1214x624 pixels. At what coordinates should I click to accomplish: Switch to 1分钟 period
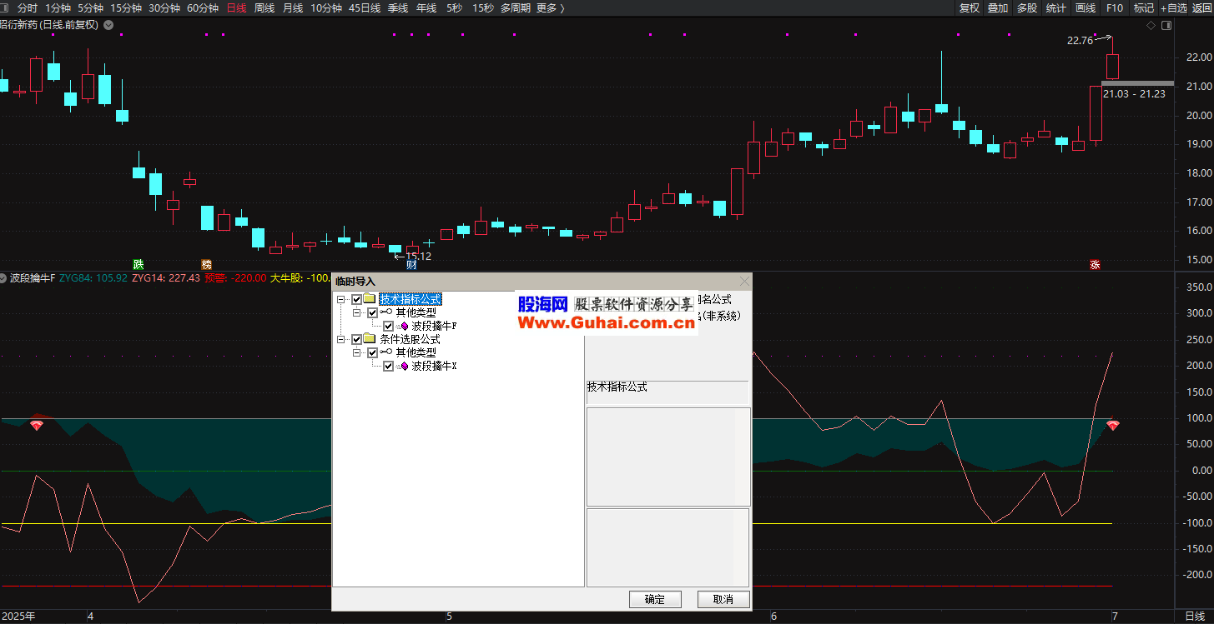pyautogui.click(x=58, y=7)
